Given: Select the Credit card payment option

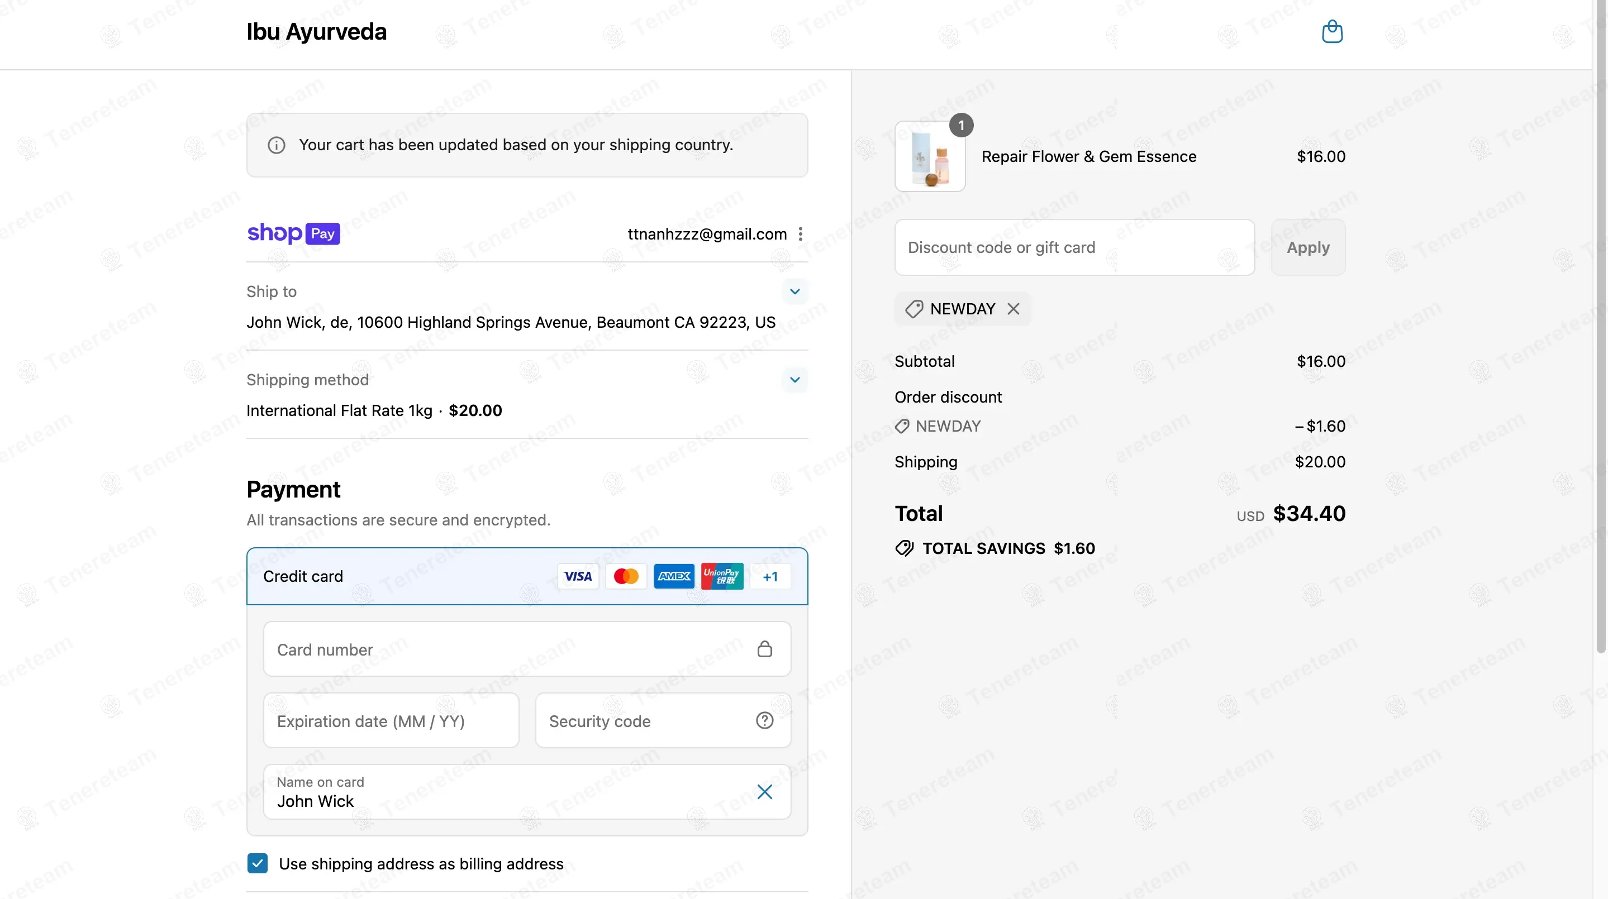Looking at the screenshot, I should (527, 576).
